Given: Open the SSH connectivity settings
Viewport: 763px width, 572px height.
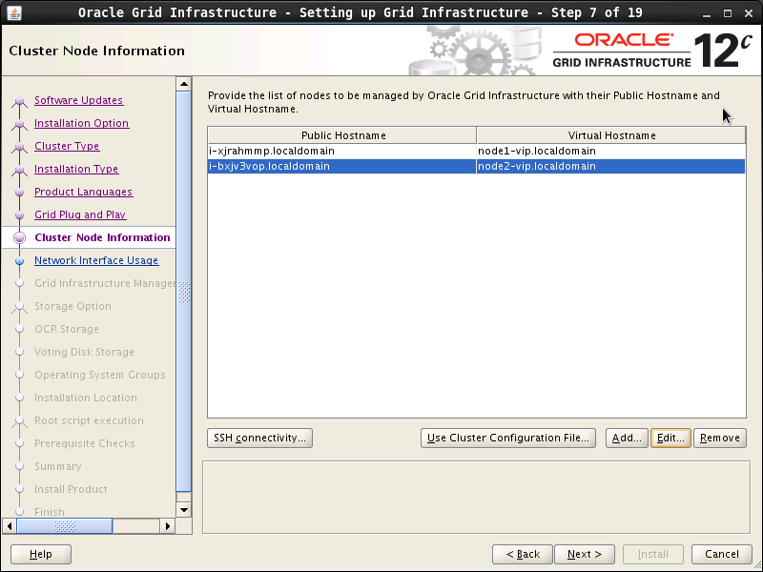Looking at the screenshot, I should click(x=259, y=438).
